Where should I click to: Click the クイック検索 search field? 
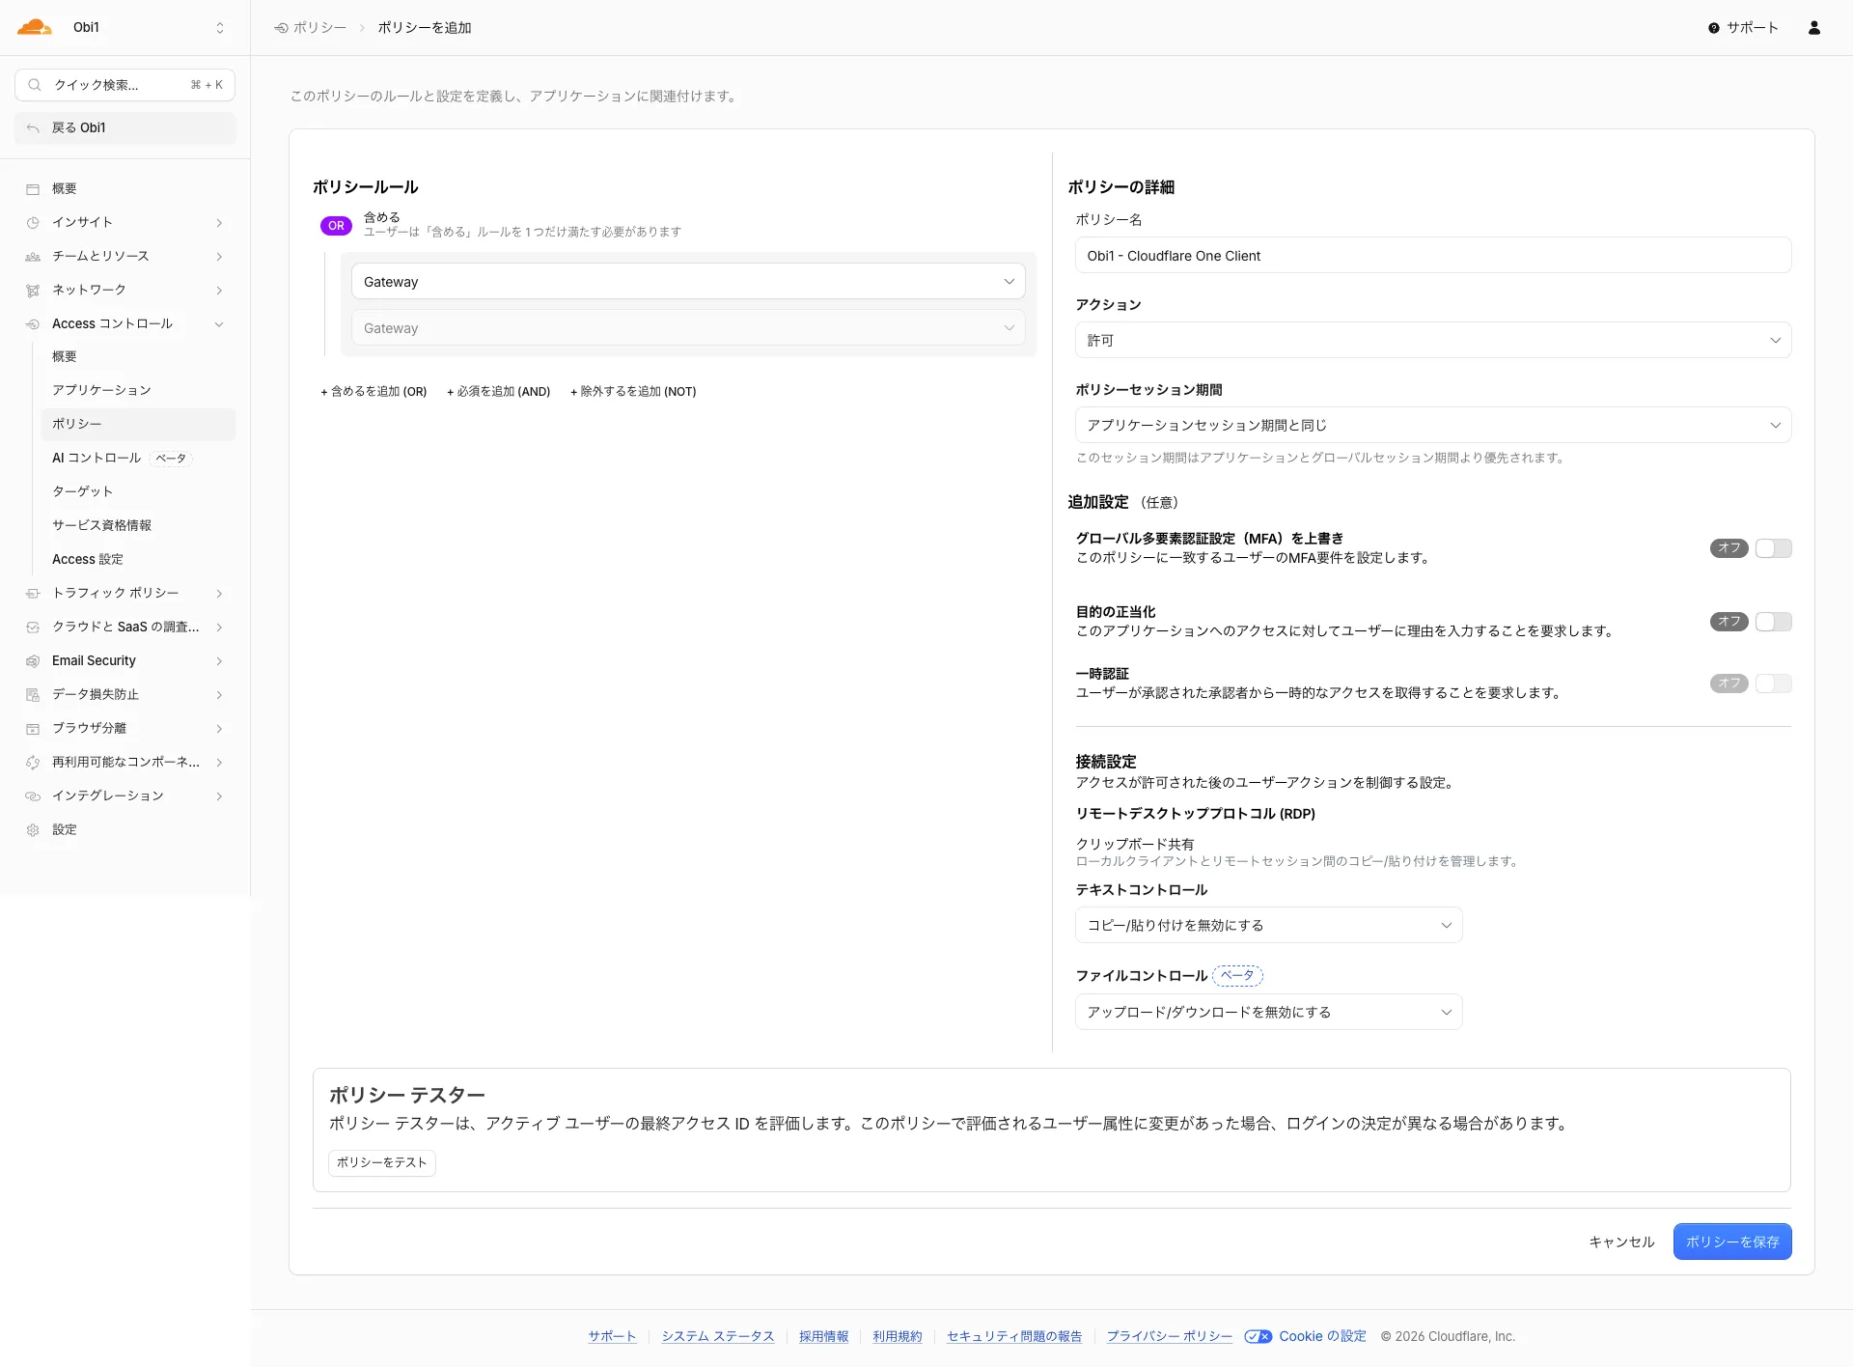[124, 85]
